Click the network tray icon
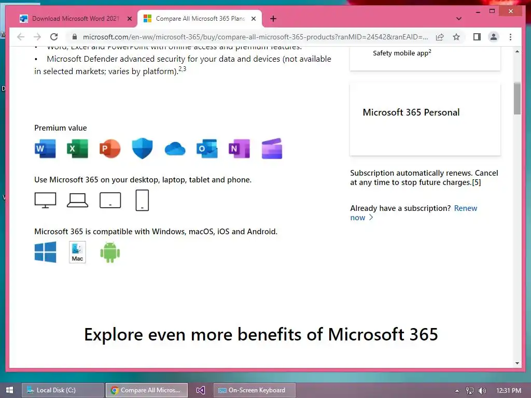 tap(470, 391)
